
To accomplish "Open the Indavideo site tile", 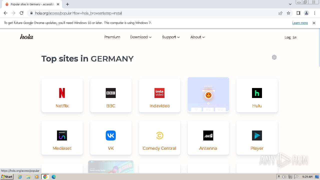I will (159, 95).
